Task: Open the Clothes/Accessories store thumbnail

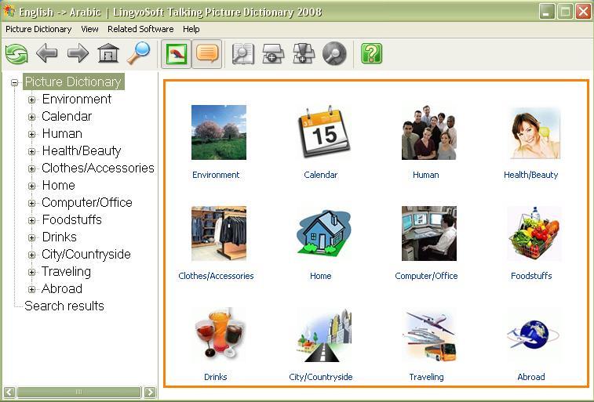Action: click(x=219, y=234)
